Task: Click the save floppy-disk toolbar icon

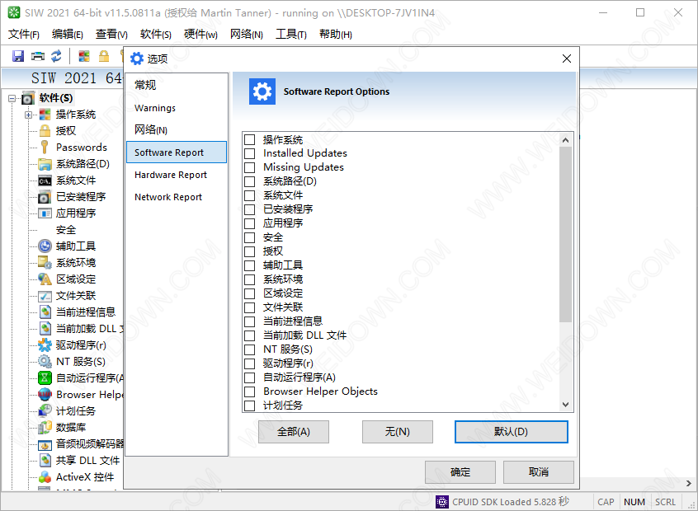Action: [x=18, y=56]
